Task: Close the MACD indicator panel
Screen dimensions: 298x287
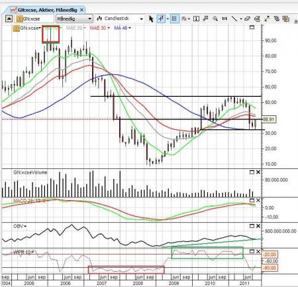Action: 258,200
